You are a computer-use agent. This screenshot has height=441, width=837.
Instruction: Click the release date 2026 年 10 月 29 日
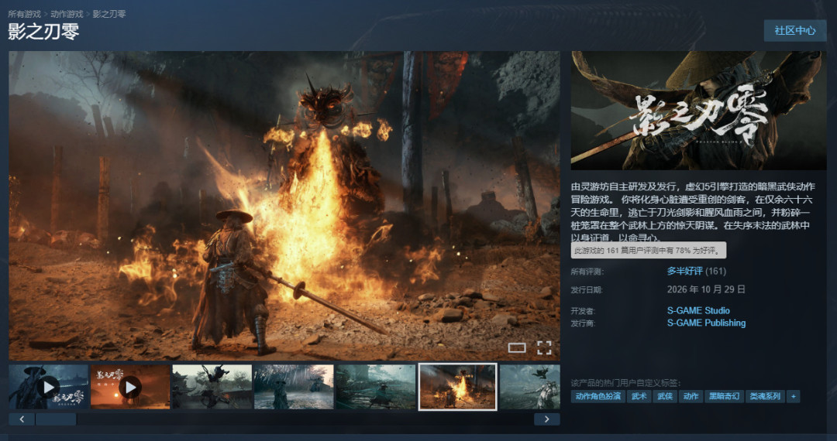point(706,289)
